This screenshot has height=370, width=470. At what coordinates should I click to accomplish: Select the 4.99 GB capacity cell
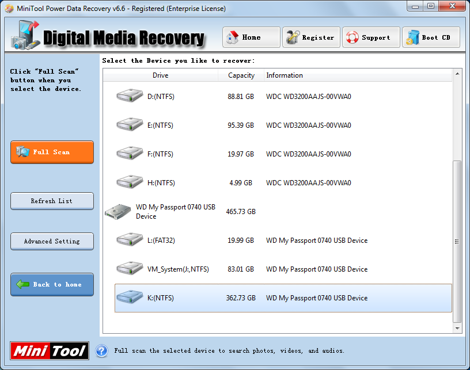(241, 182)
